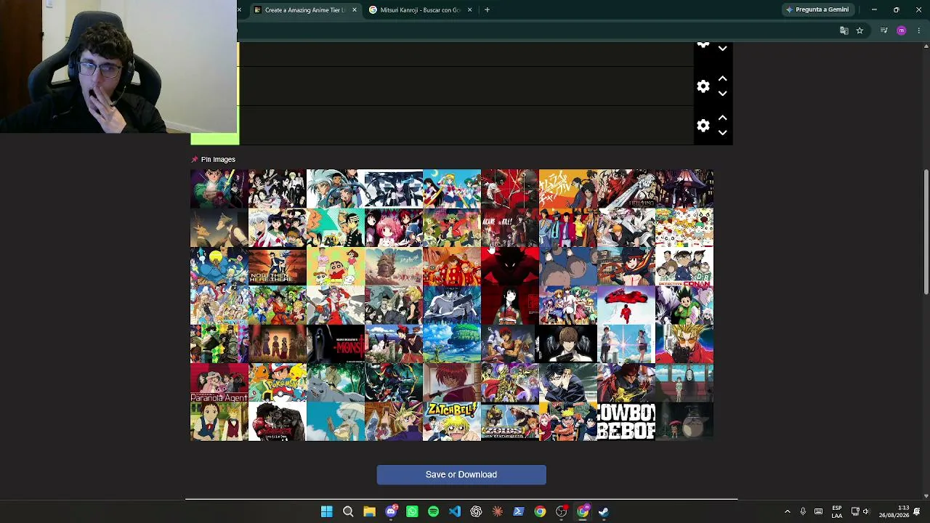The width and height of the screenshot is (930, 523).
Task: Open Spotify from the taskbar
Action: point(433,511)
